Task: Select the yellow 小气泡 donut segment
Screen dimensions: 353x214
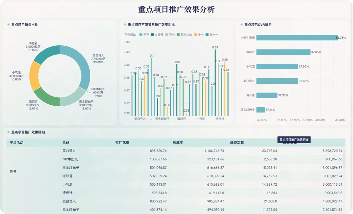Action: (34, 77)
